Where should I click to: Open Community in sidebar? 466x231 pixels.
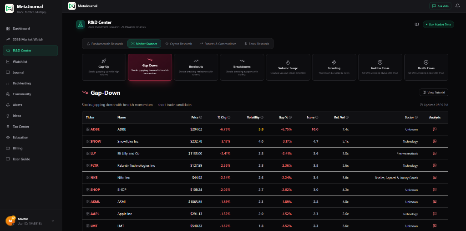pyautogui.click(x=30, y=94)
